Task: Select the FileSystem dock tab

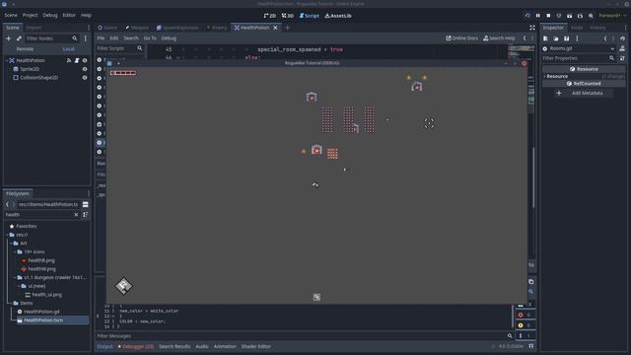Action: (x=18, y=193)
